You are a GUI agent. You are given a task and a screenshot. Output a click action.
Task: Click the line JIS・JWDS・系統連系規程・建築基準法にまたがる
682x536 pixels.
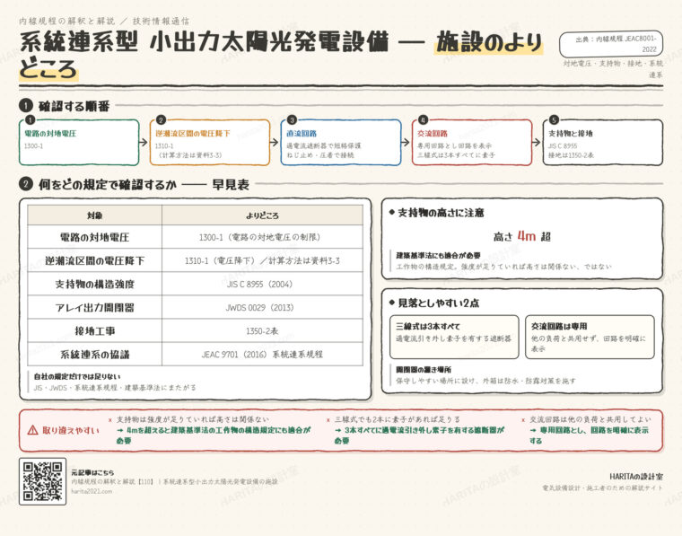115,387
